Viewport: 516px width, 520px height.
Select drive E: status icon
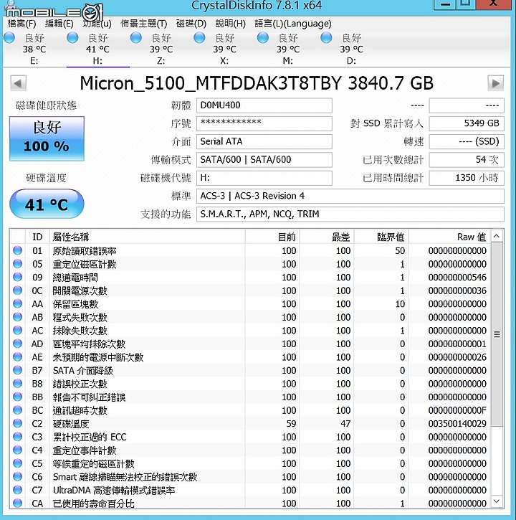click(9, 37)
